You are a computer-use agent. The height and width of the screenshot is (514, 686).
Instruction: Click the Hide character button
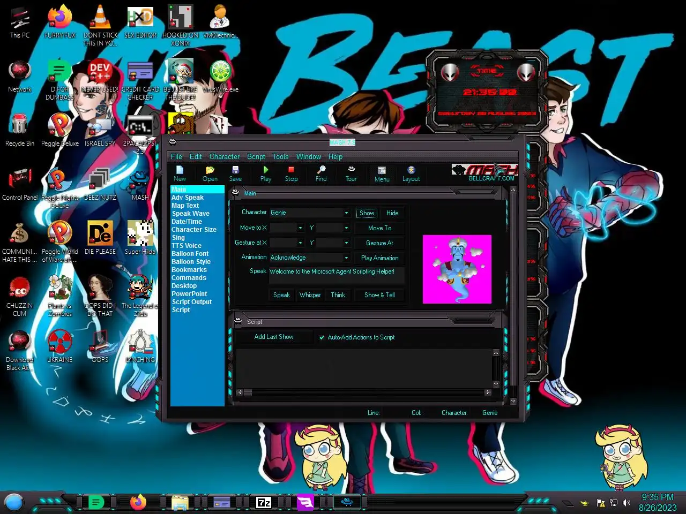(392, 213)
